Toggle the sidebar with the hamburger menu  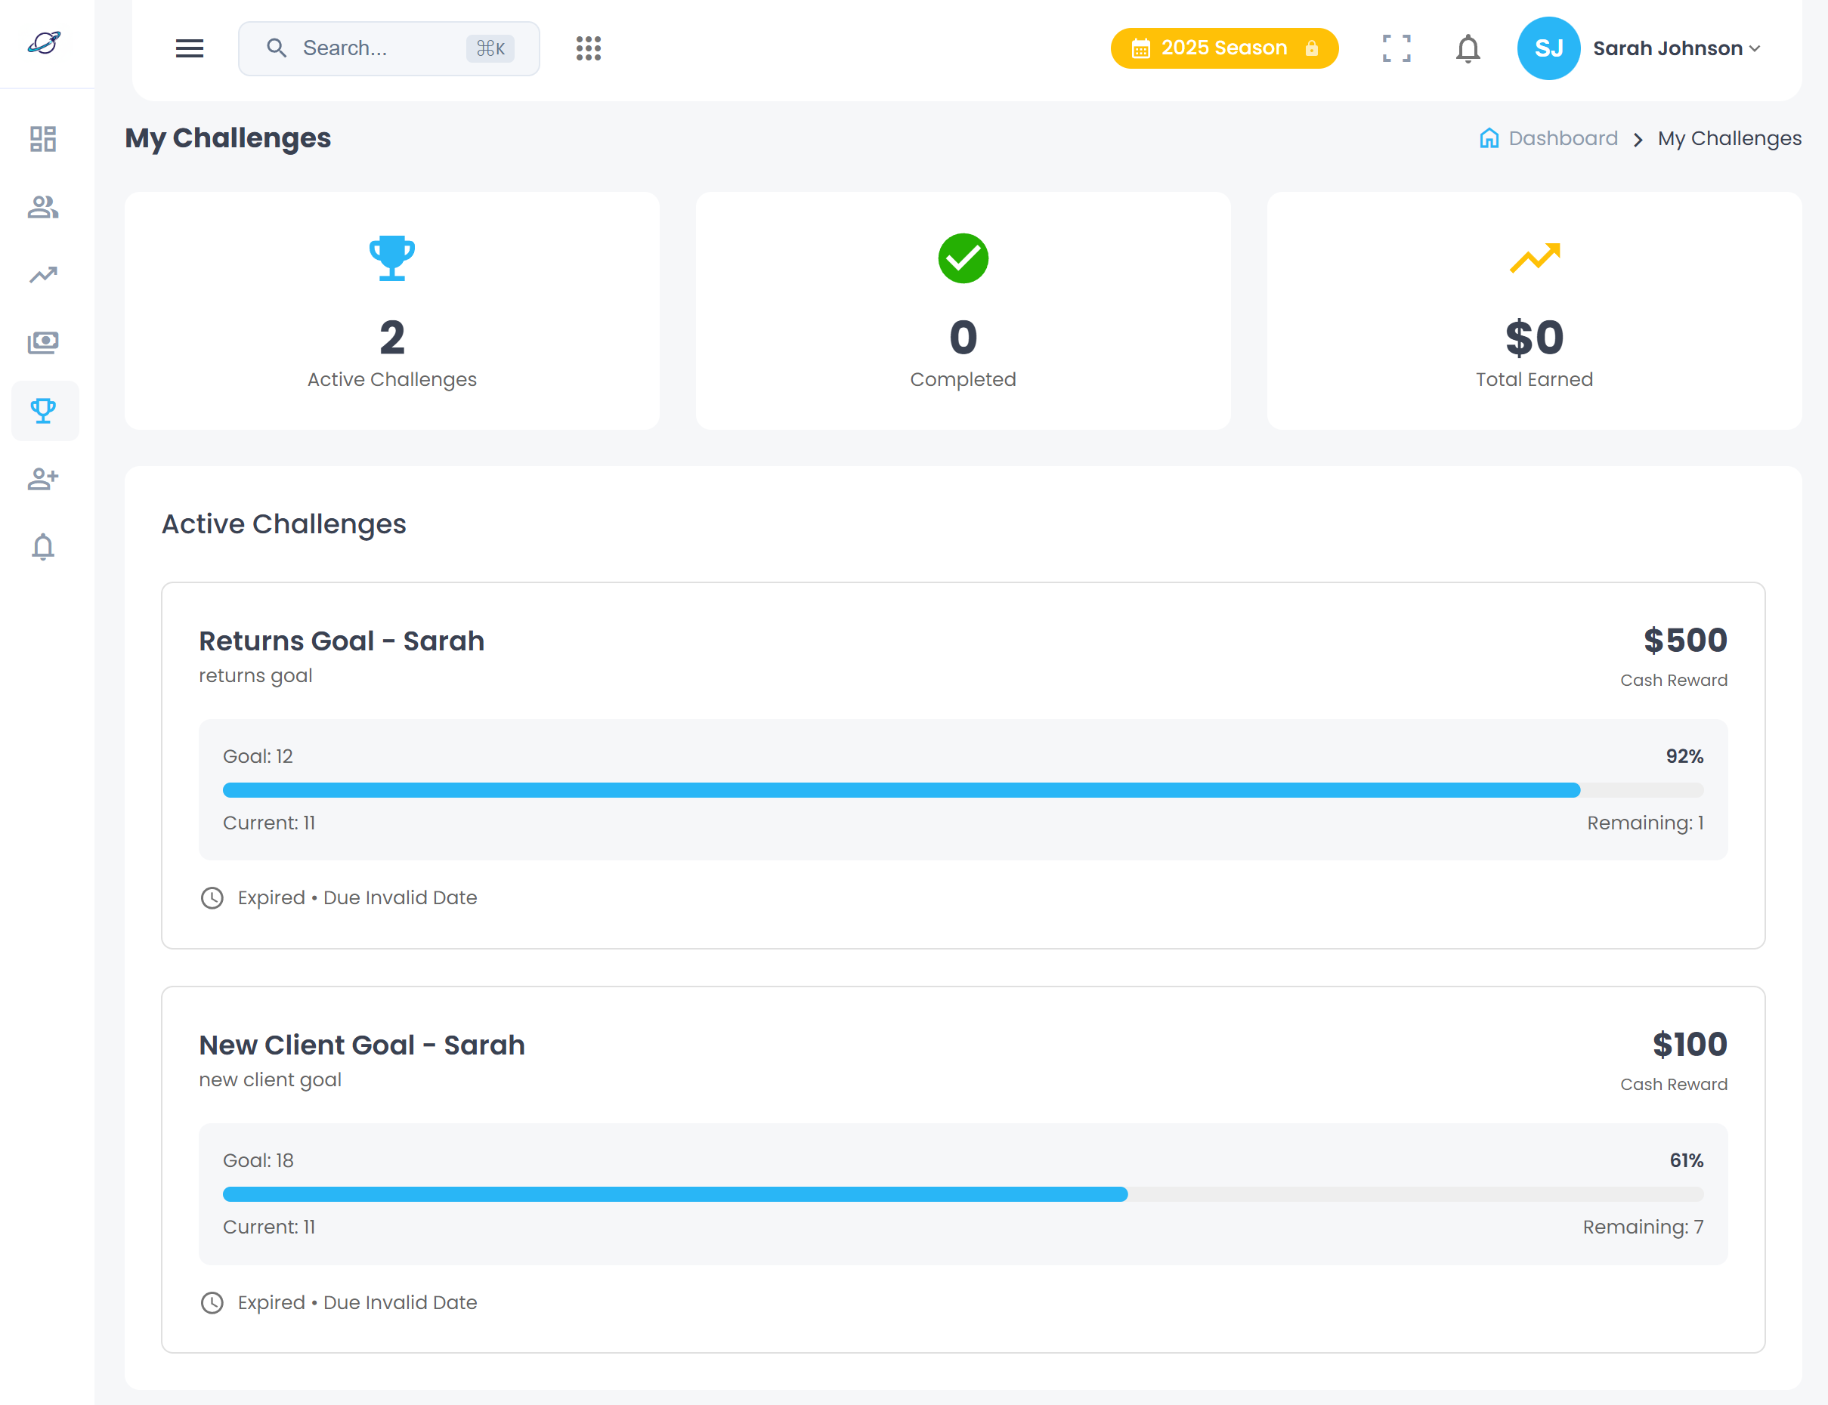[190, 48]
